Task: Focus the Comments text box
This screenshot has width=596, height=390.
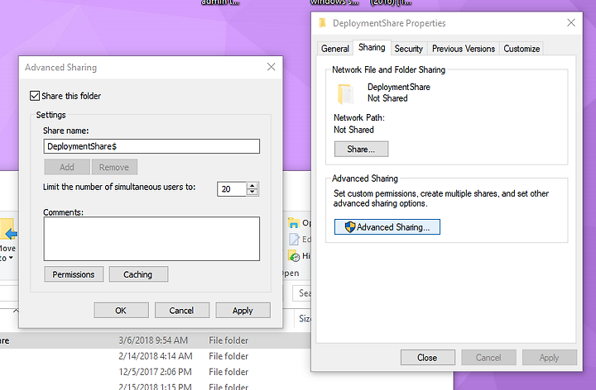Action: 151,239
